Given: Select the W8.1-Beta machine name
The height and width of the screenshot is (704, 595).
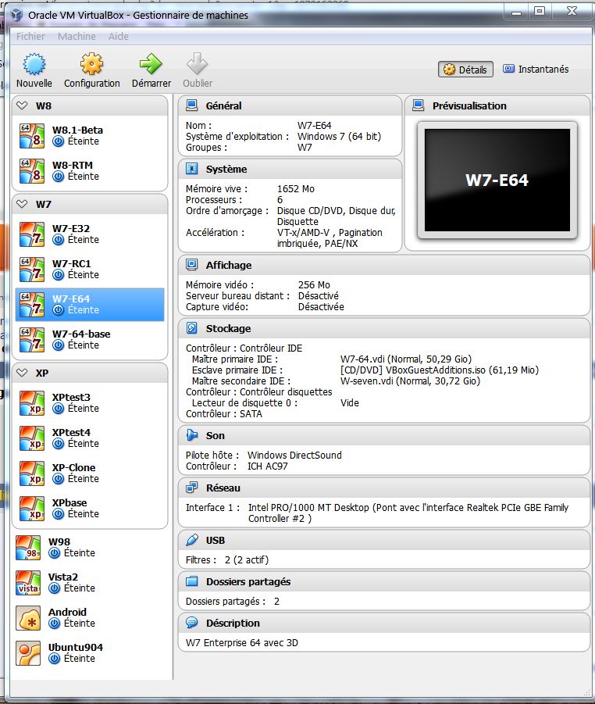Looking at the screenshot, I should point(77,130).
